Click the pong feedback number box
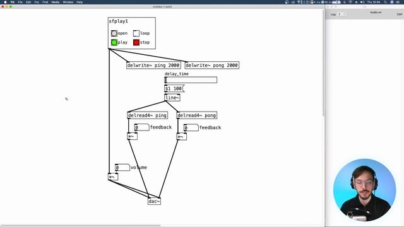 (x=191, y=127)
